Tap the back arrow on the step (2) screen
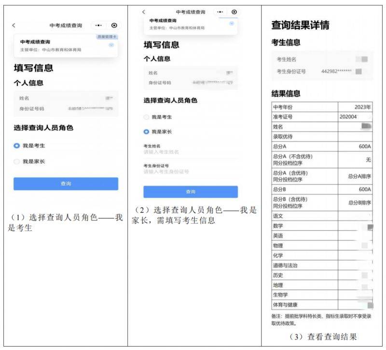This screenshot has width=386, height=350. 143,12
